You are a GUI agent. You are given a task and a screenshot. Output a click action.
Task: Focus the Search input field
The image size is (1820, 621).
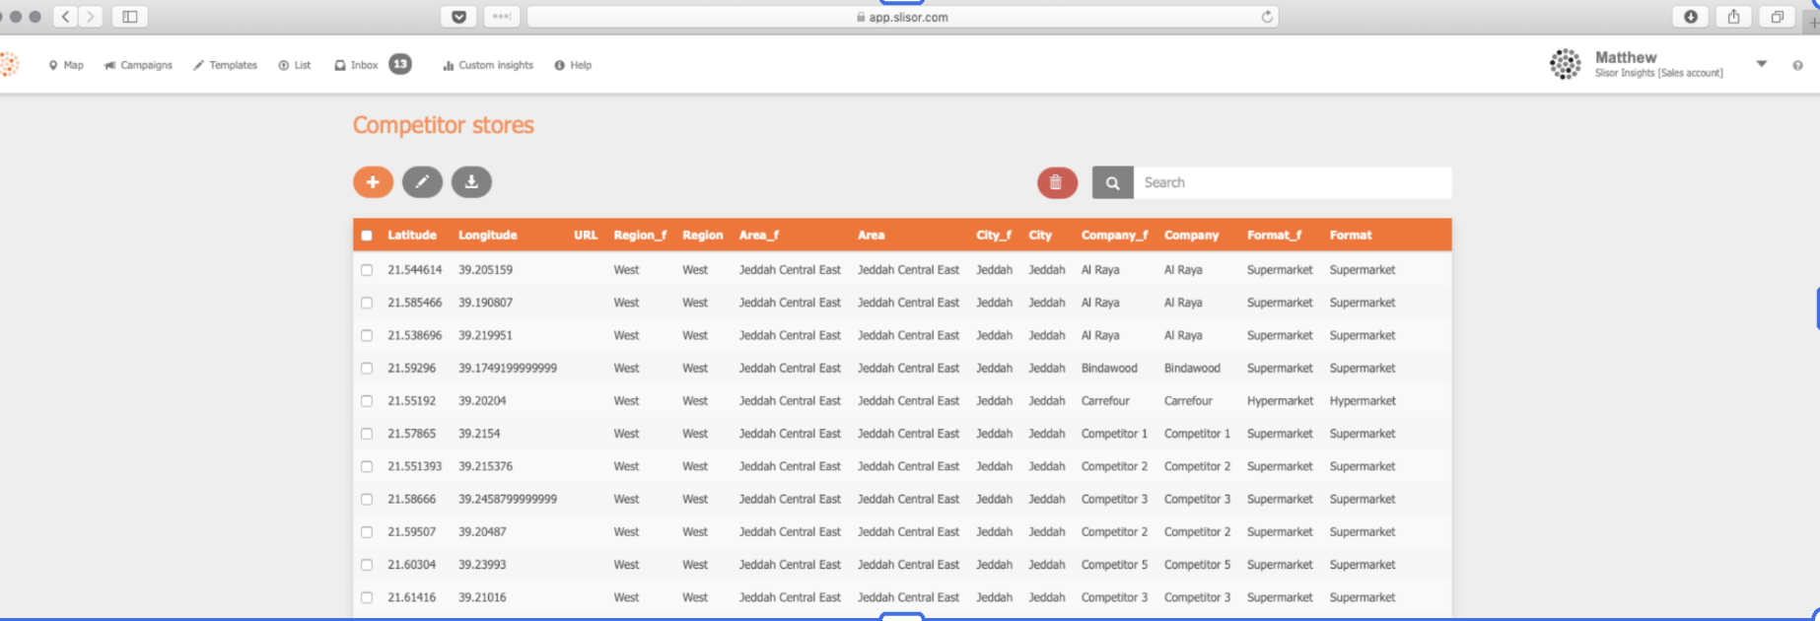click(1292, 182)
